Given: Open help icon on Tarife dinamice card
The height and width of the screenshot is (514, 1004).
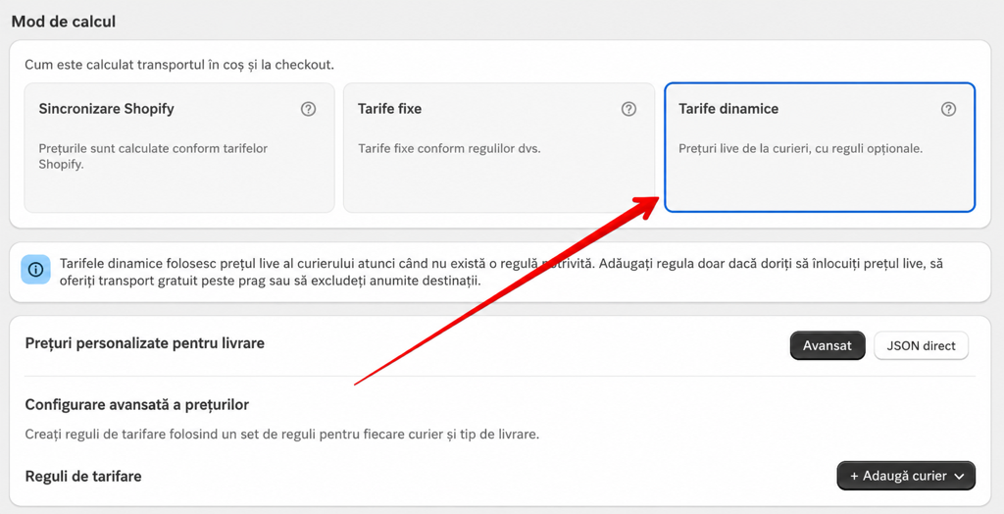Looking at the screenshot, I should 948,109.
